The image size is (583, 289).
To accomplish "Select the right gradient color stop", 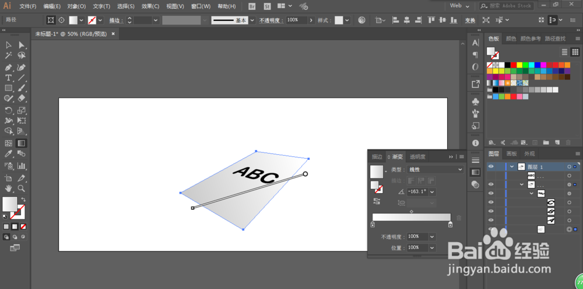I will 450,224.
